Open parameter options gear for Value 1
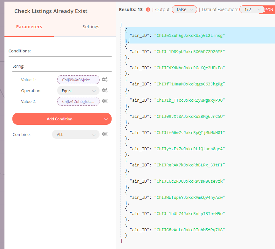275x249 pixels. pyautogui.click(x=105, y=80)
